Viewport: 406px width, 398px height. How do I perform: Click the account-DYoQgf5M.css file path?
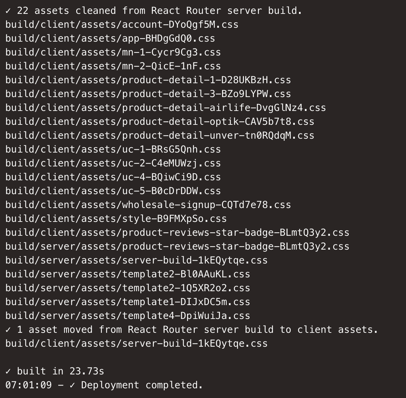click(x=122, y=25)
